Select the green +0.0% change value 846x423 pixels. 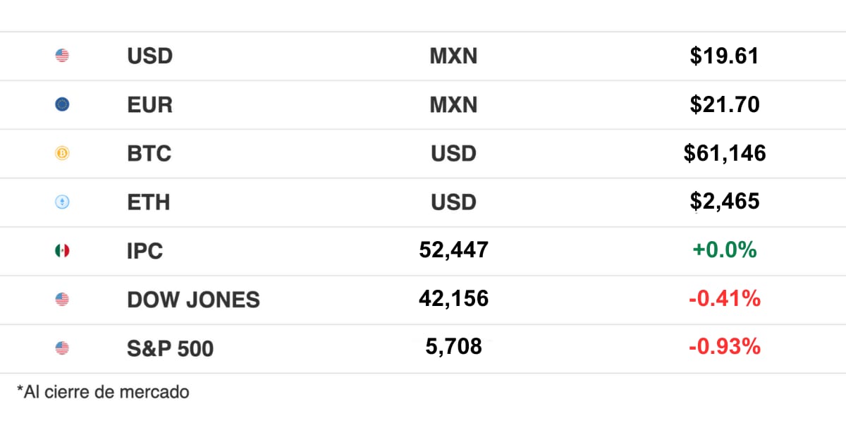(x=724, y=250)
